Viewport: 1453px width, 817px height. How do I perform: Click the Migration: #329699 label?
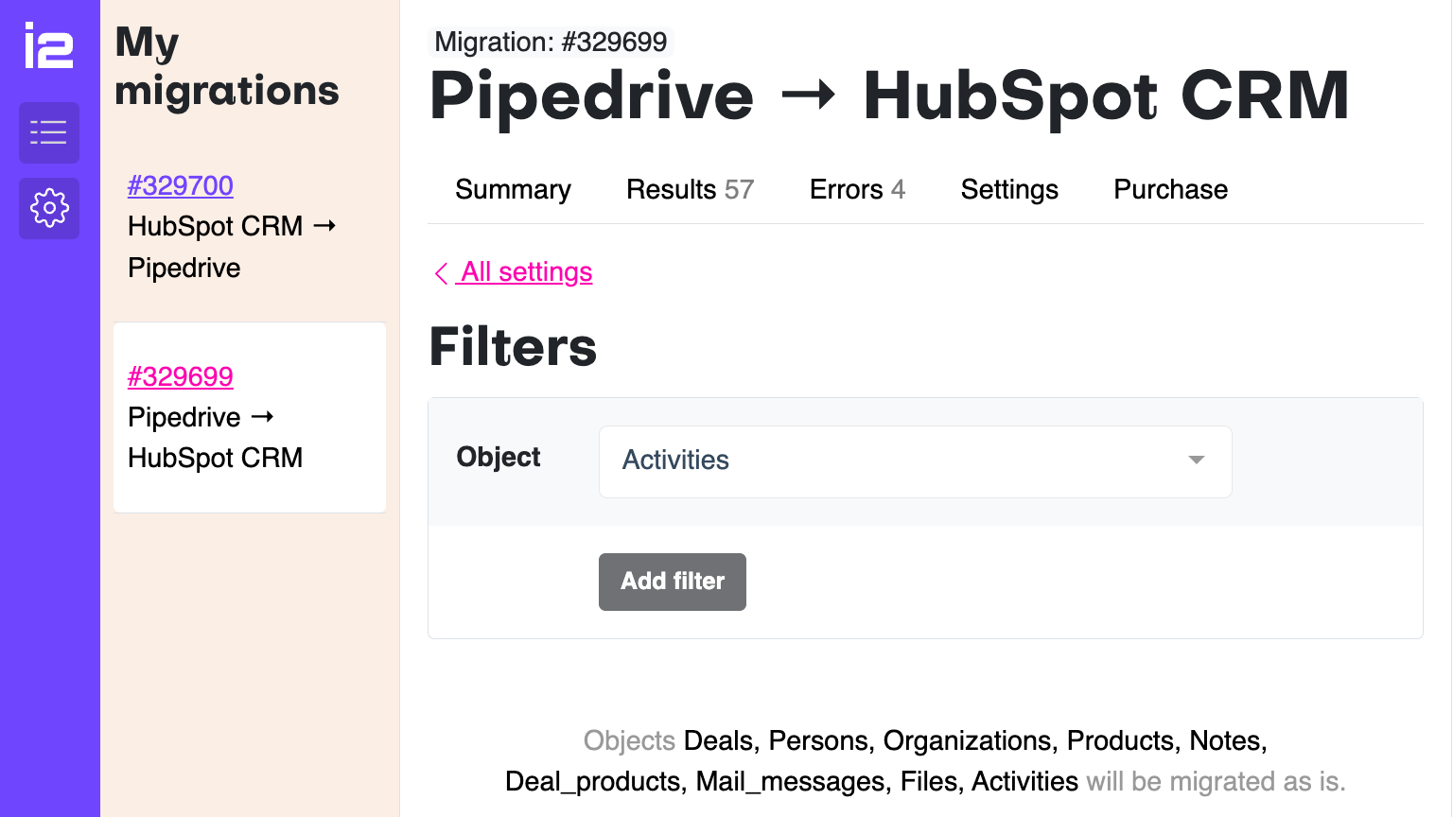click(x=551, y=42)
